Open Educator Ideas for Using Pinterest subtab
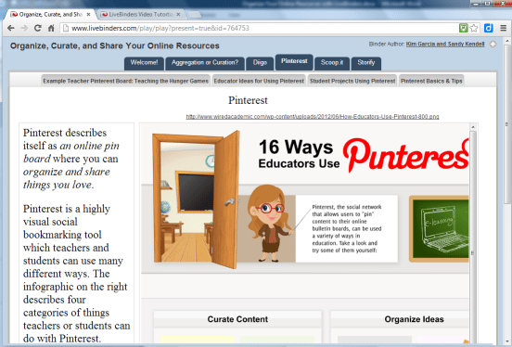Screen dimensions: 512x347 [259, 81]
